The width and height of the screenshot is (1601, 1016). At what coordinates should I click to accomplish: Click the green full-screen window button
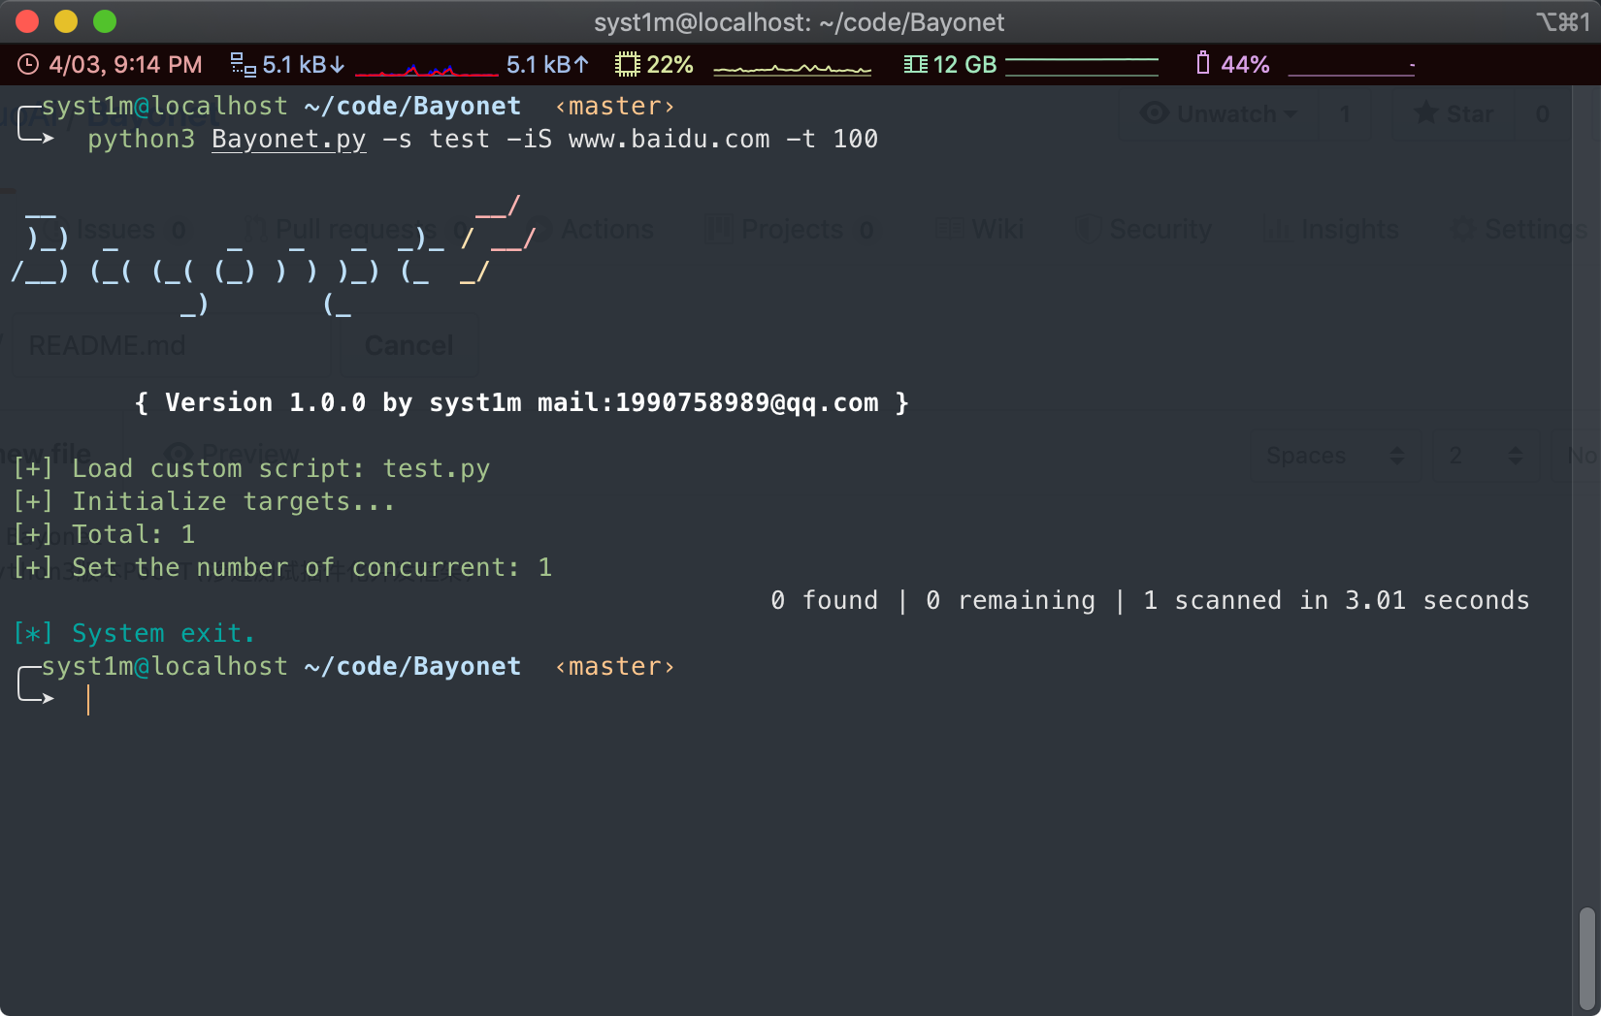point(105,21)
